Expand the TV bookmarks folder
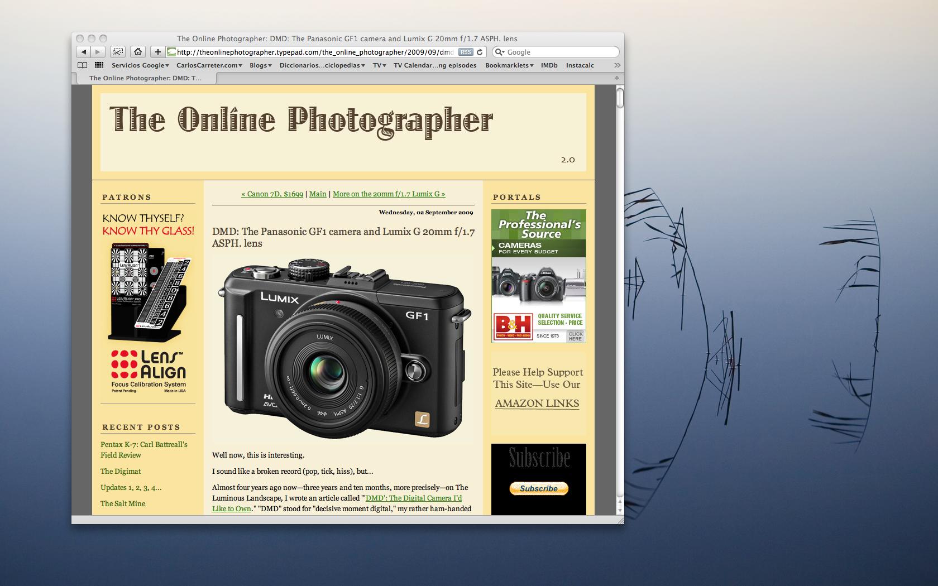938x586 pixels. point(380,65)
